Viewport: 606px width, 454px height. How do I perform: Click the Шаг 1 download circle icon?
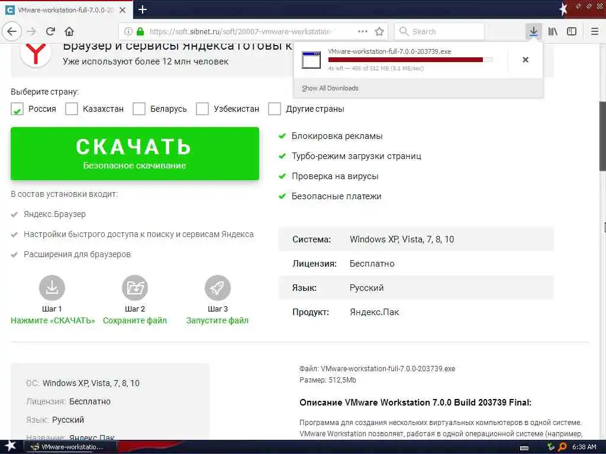(52, 288)
